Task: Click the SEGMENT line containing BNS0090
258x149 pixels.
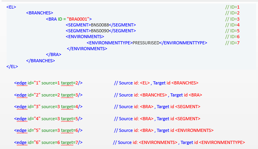Action: click(101, 31)
